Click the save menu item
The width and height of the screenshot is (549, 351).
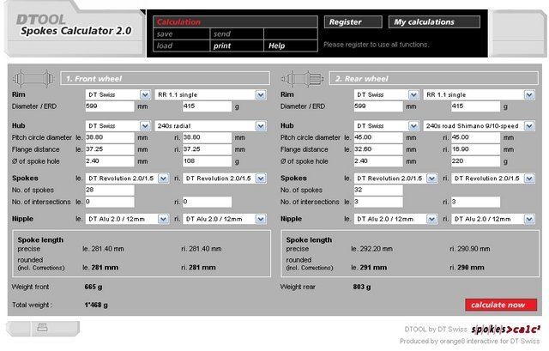181,34
